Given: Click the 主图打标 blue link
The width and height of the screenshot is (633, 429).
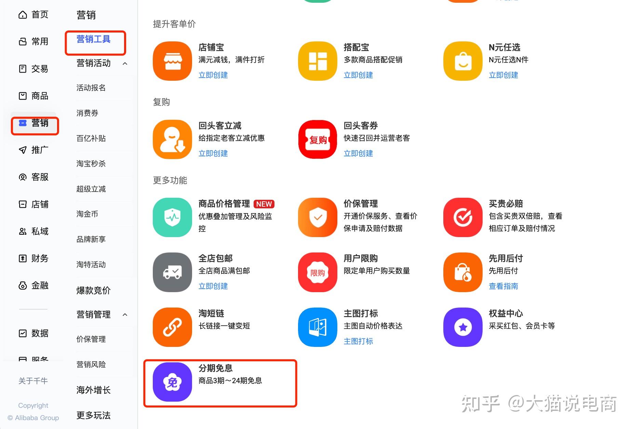Looking at the screenshot, I should point(358,341).
